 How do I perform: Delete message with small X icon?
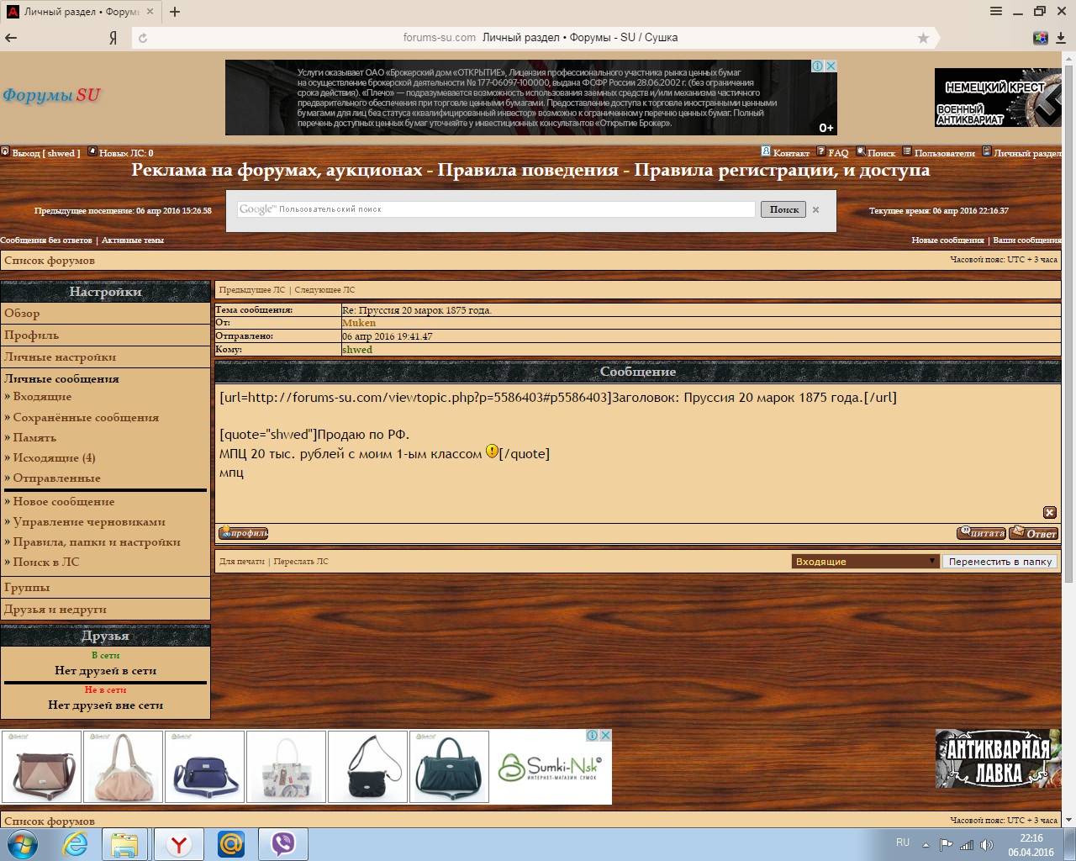pyautogui.click(x=1049, y=513)
